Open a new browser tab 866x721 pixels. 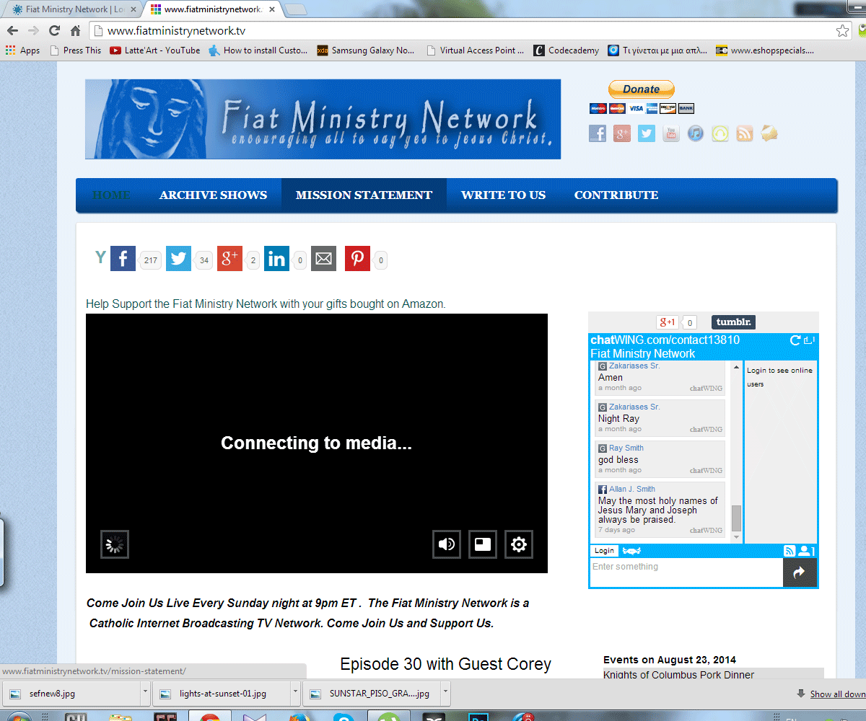point(296,9)
